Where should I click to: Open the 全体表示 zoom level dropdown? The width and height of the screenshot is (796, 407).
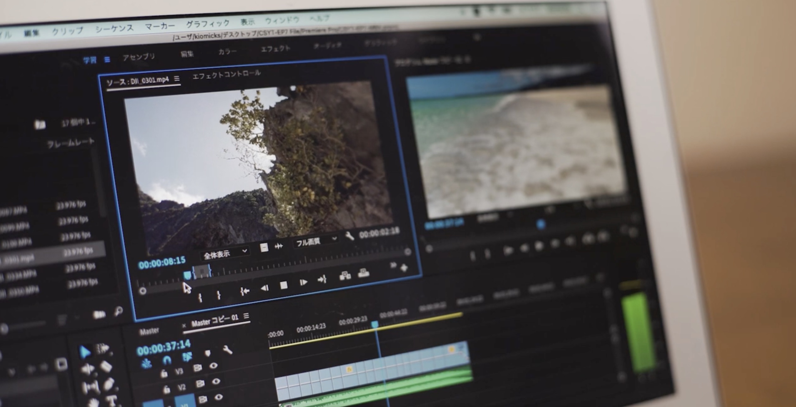click(225, 254)
